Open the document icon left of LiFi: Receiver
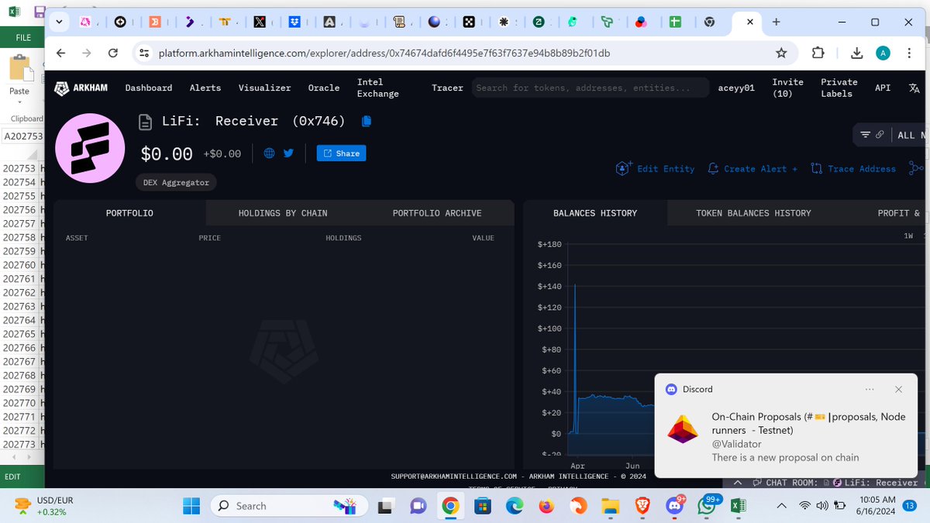Image resolution: width=930 pixels, height=523 pixels. tap(144, 121)
